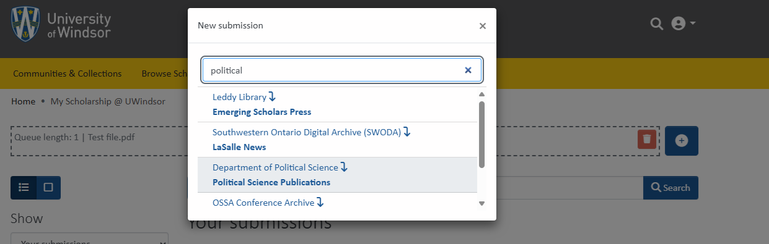Click the blue plus add-file button
Viewport: 769px width, 244px height.
pyautogui.click(x=682, y=141)
